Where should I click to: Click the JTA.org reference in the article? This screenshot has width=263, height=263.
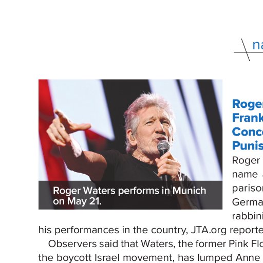pos(209,230)
